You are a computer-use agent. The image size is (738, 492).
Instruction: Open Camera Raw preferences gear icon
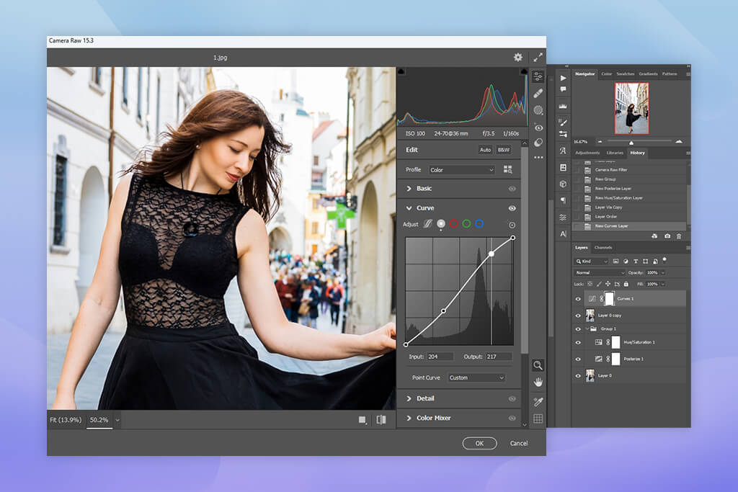coord(517,58)
